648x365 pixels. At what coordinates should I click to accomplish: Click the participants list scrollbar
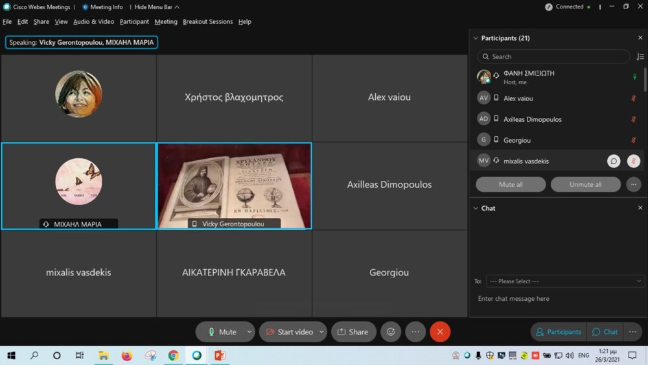[645, 79]
